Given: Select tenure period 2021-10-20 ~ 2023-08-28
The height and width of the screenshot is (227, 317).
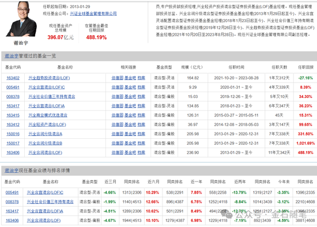Looking at the screenshot, I should pos(236,78).
